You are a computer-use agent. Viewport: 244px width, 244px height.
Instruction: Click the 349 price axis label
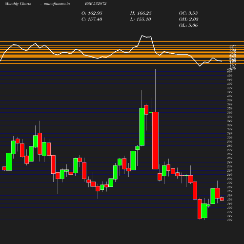click(229, 121)
